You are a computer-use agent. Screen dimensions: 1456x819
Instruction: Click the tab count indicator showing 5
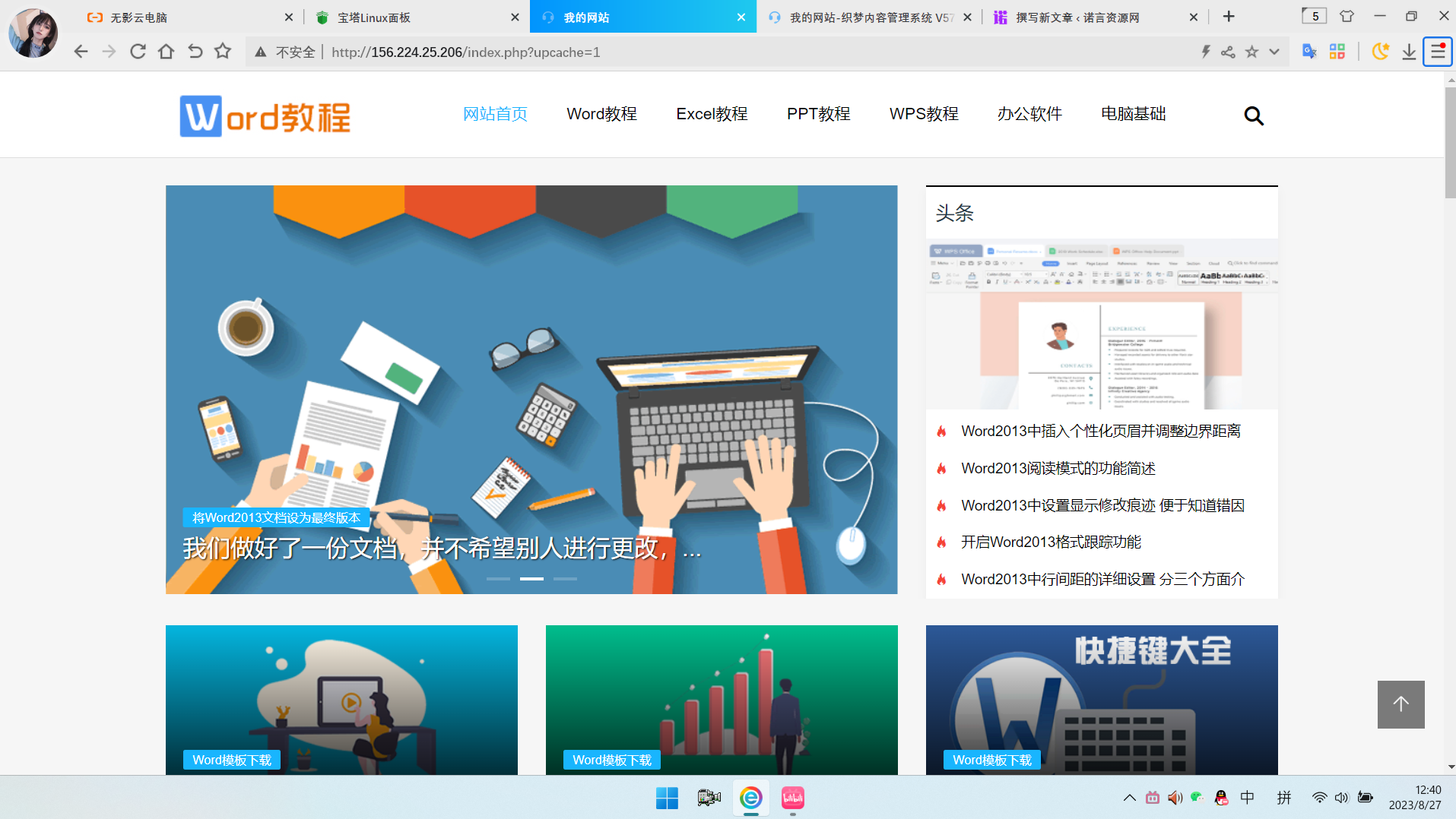click(x=1315, y=16)
